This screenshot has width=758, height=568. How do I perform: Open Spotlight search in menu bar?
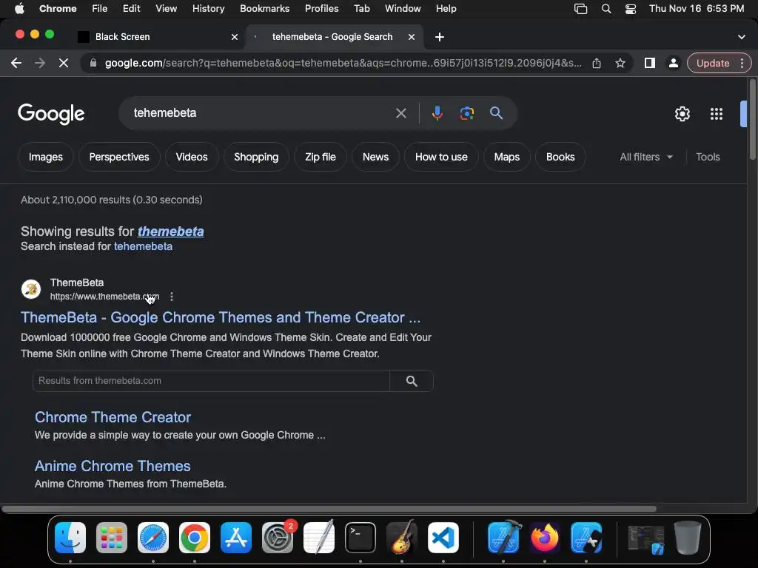pyautogui.click(x=606, y=9)
